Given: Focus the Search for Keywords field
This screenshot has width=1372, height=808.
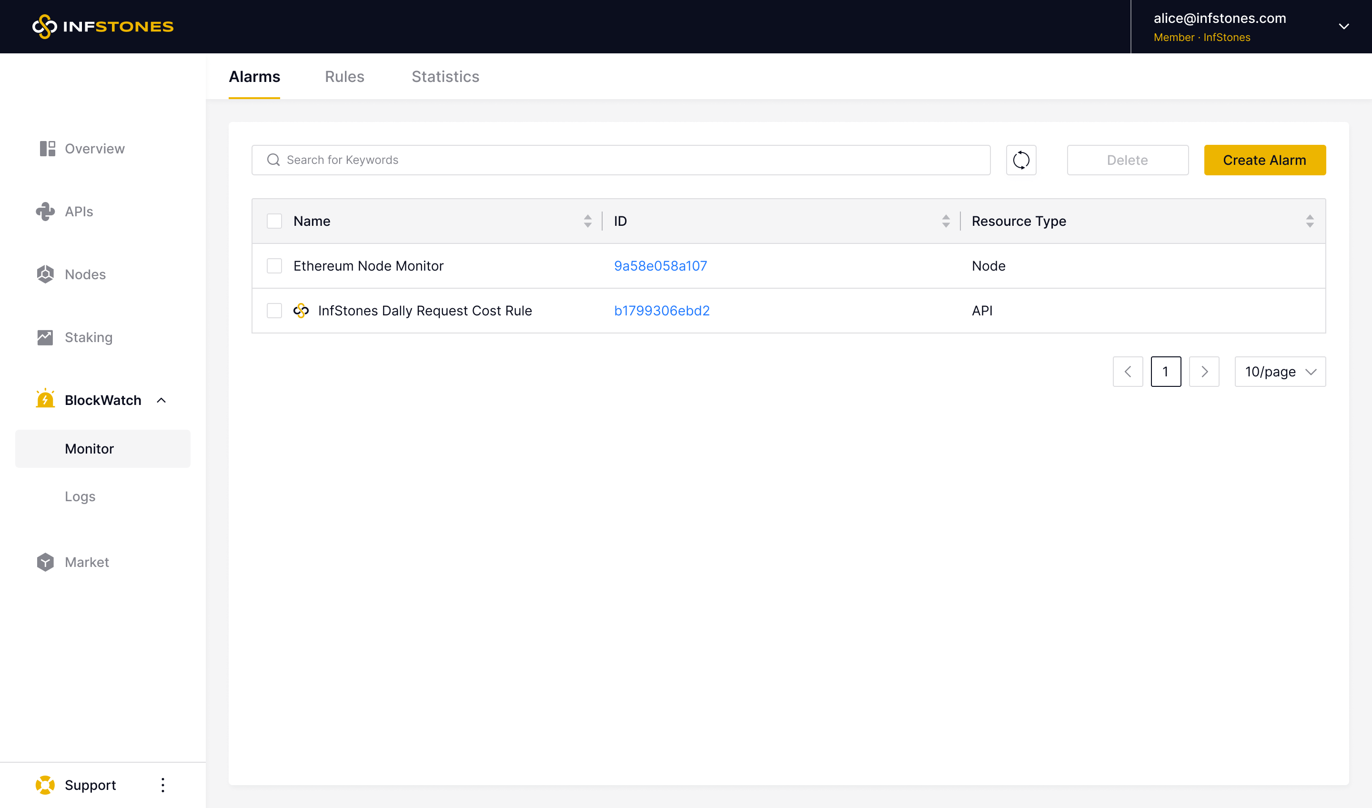Looking at the screenshot, I should point(621,160).
